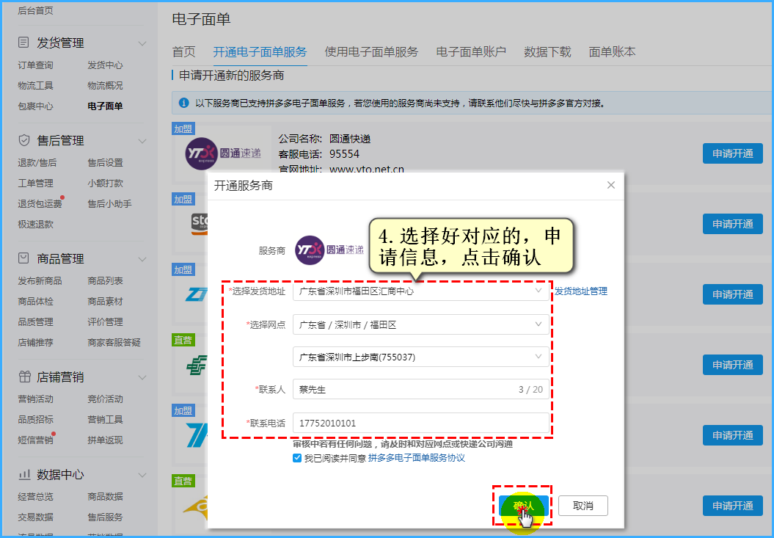Switch to the 面单账本 tab

pyautogui.click(x=612, y=52)
